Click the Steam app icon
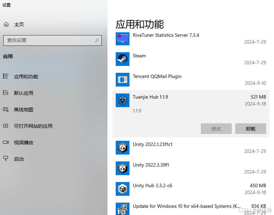 tap(123, 59)
